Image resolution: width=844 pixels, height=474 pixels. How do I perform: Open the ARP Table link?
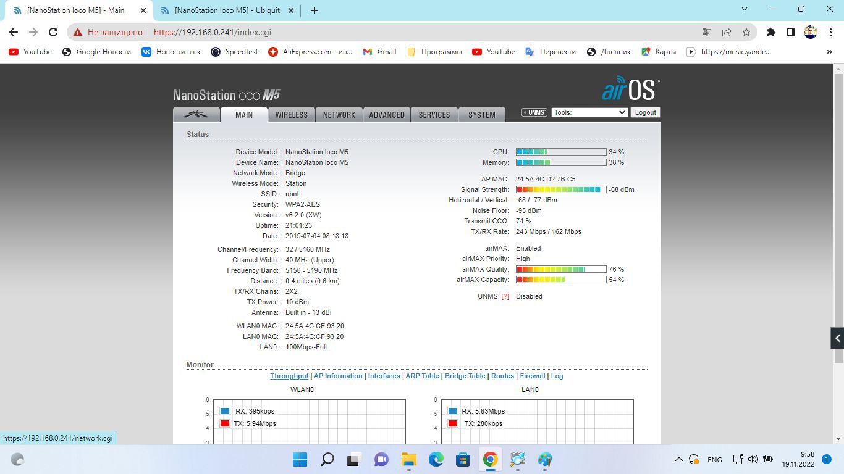pos(423,376)
